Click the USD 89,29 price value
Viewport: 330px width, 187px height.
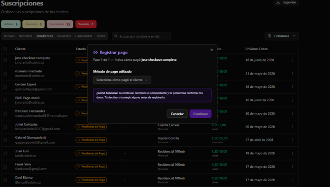(220, 138)
